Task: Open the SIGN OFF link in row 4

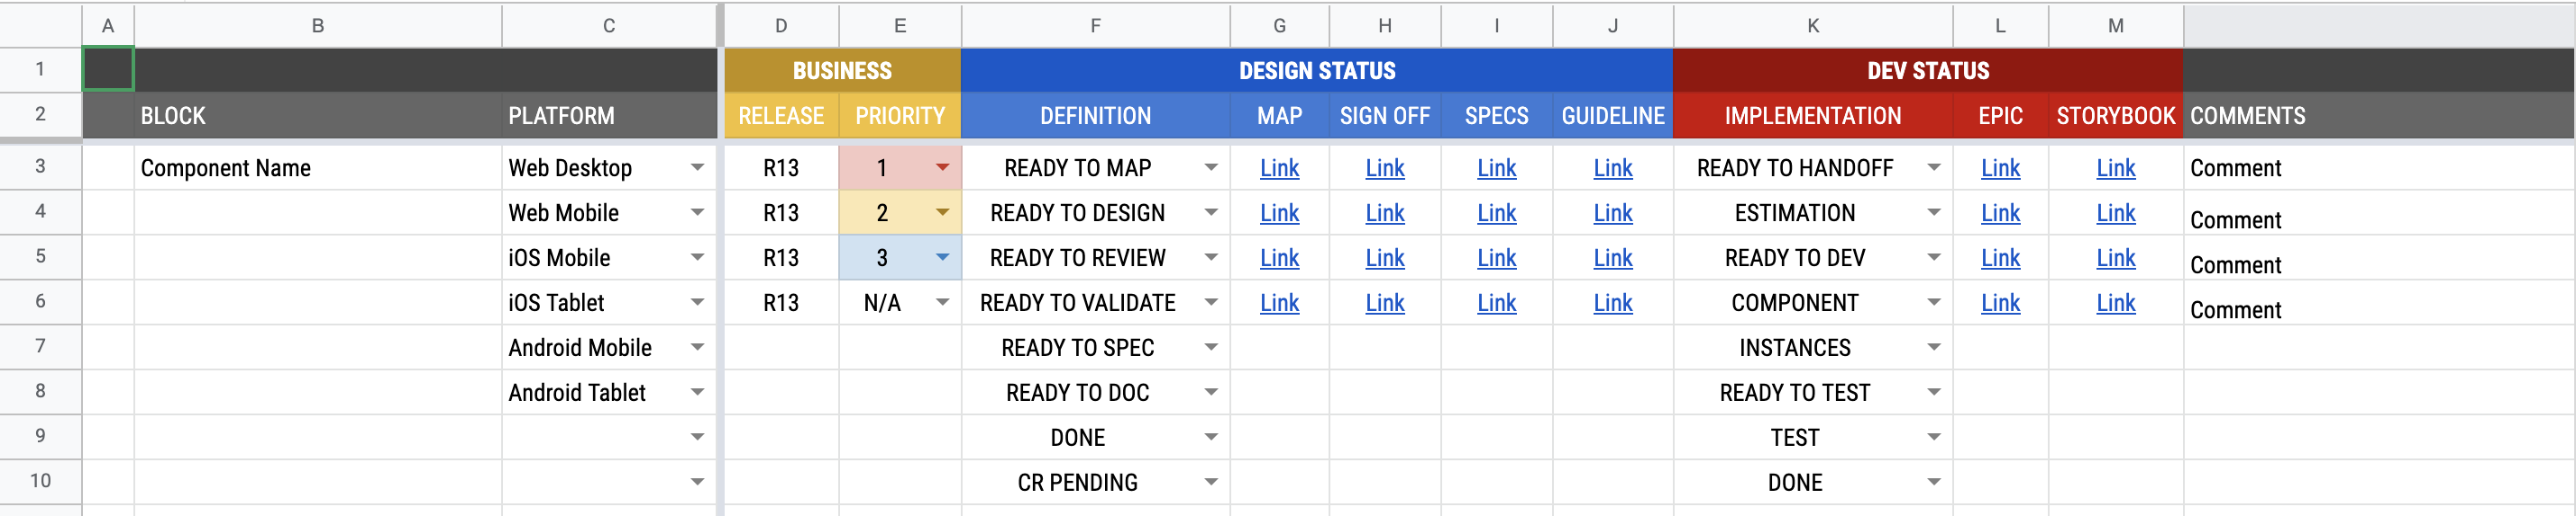Action: click(x=1384, y=212)
